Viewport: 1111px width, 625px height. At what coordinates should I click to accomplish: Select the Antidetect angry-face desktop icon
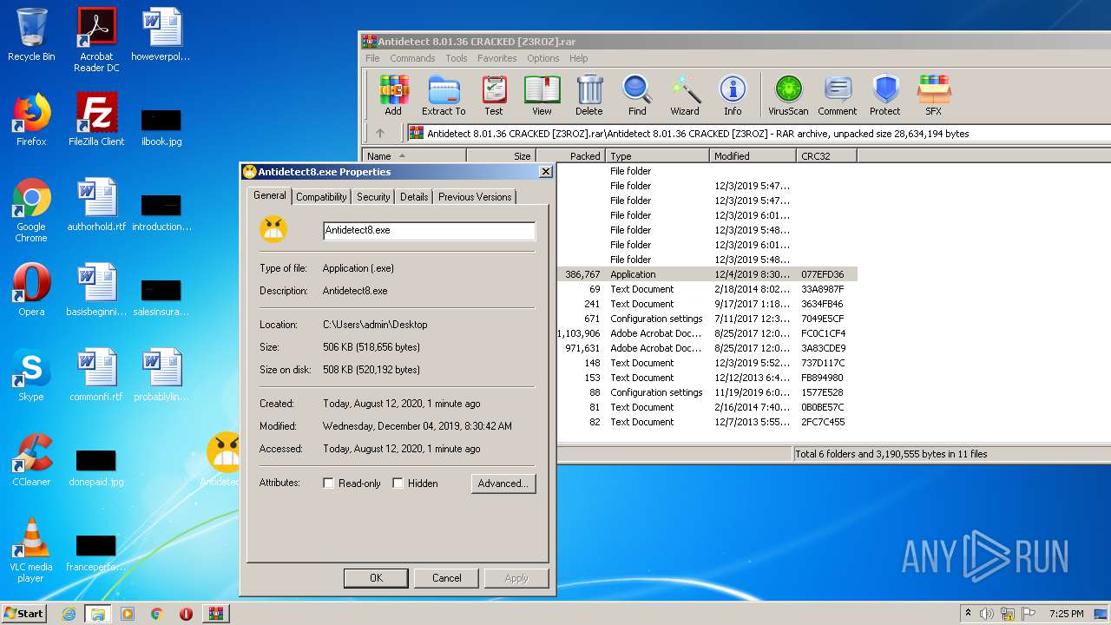pyautogui.click(x=222, y=460)
